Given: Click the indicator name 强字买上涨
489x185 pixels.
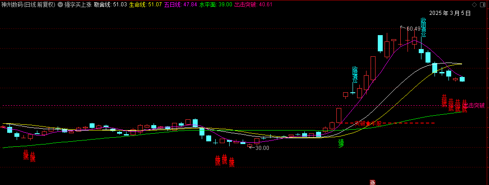Looking at the screenshot, I should pos(78,5).
